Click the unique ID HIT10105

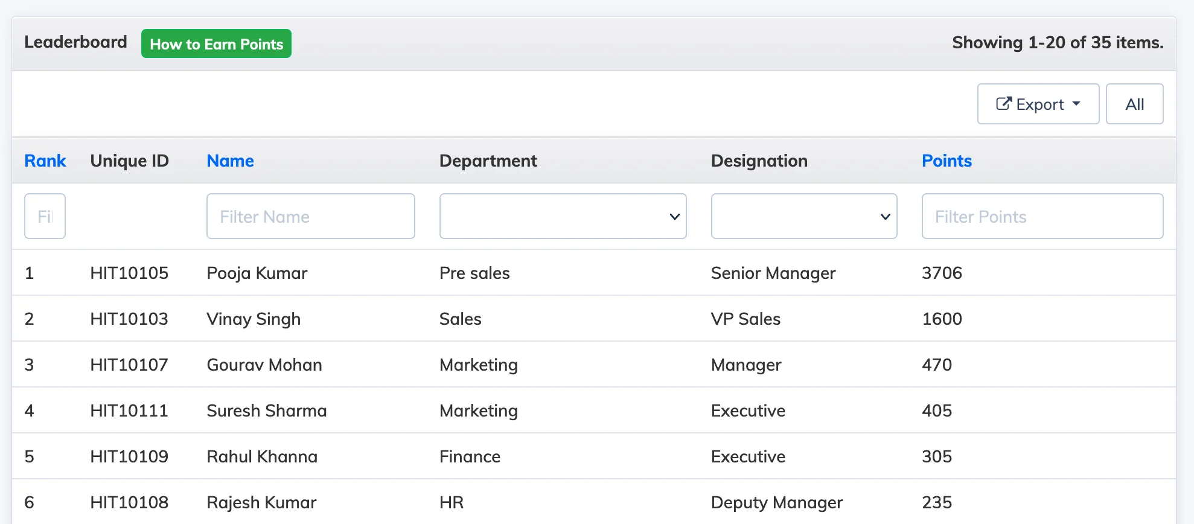click(x=129, y=273)
